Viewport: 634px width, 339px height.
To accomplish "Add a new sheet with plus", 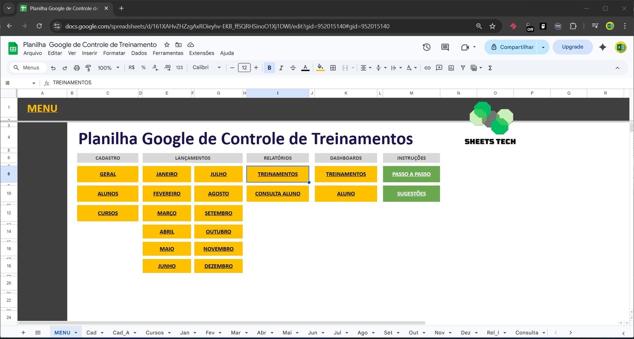I will point(23,333).
